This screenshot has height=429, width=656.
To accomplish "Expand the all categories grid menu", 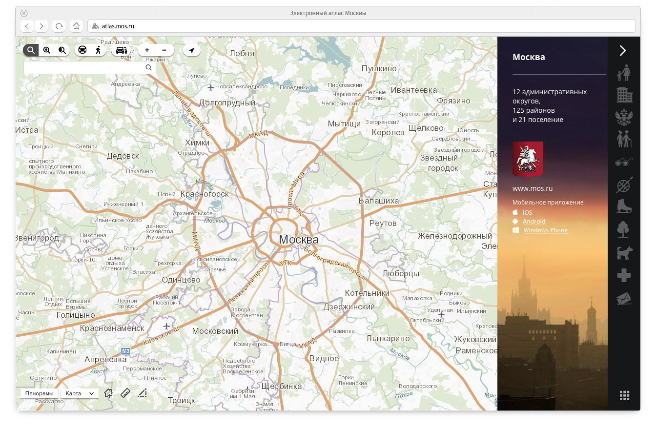I will click(624, 395).
